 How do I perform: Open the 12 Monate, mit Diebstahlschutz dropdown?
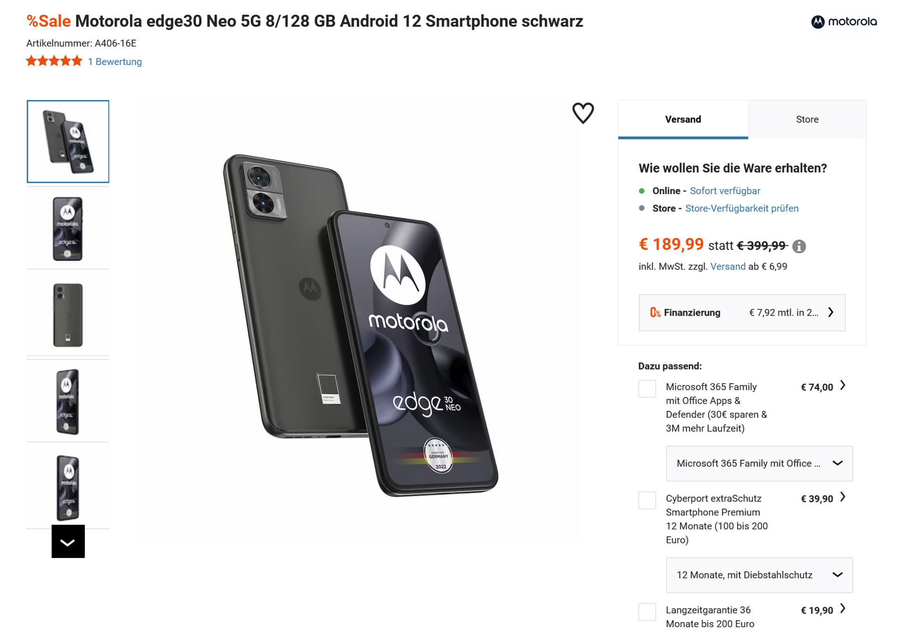click(759, 575)
